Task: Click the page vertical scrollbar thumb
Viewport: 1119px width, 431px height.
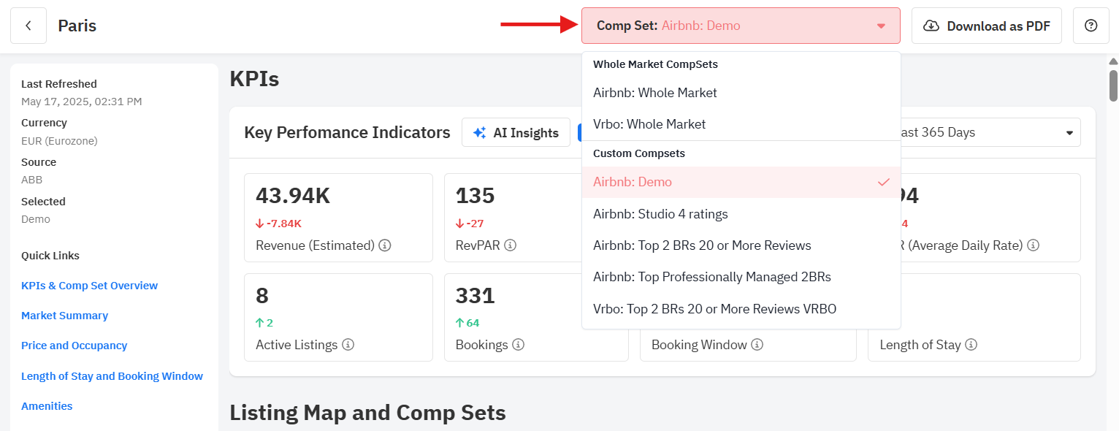Action: point(1113,84)
